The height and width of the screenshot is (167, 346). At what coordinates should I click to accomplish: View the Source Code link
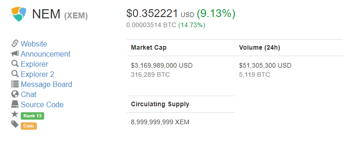coord(42,104)
